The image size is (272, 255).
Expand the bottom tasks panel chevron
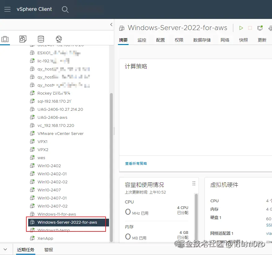click(5, 249)
